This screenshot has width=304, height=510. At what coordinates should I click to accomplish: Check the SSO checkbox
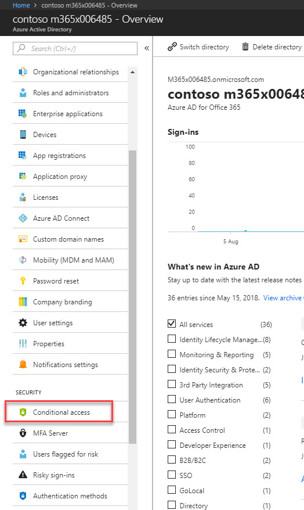[x=172, y=475]
